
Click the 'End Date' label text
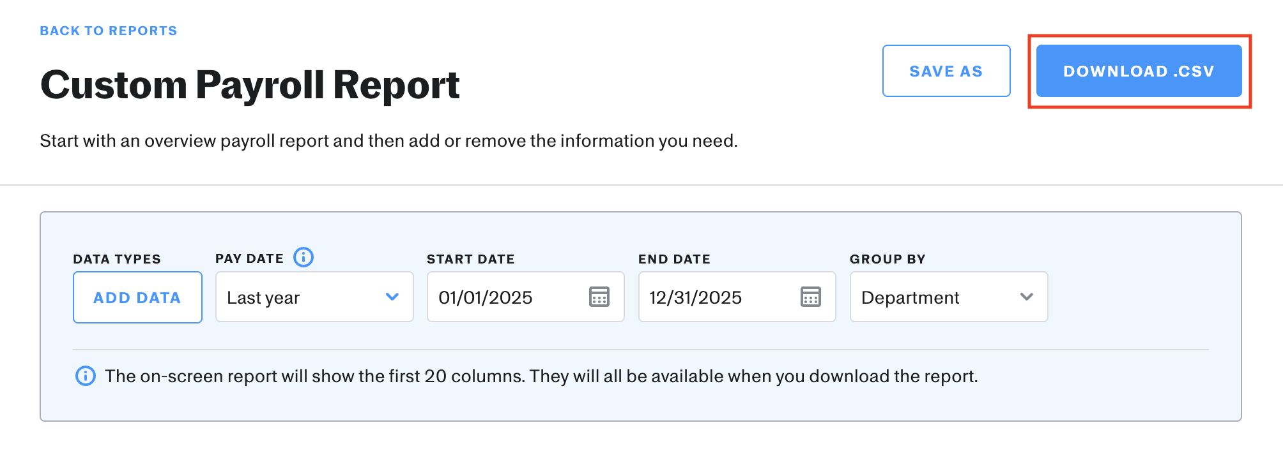(x=674, y=259)
